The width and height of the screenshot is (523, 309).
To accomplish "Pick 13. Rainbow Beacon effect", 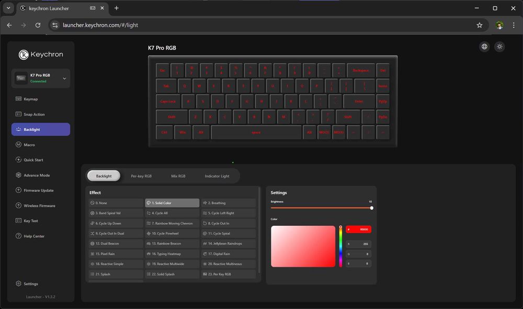I will tap(172, 243).
